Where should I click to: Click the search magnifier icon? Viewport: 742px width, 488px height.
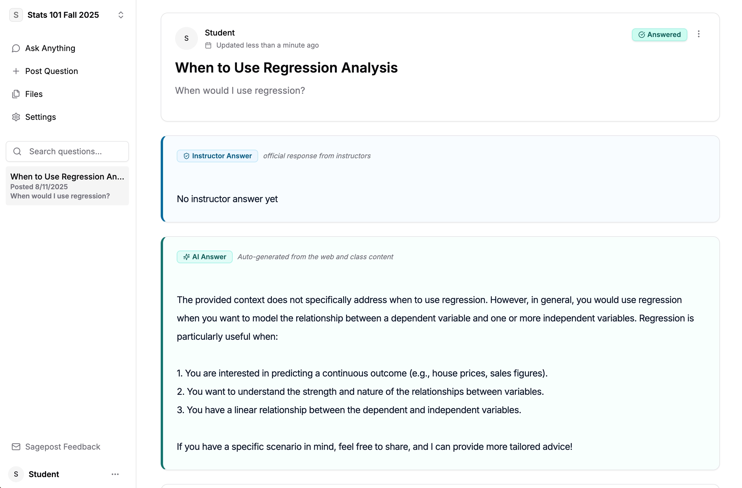point(17,151)
